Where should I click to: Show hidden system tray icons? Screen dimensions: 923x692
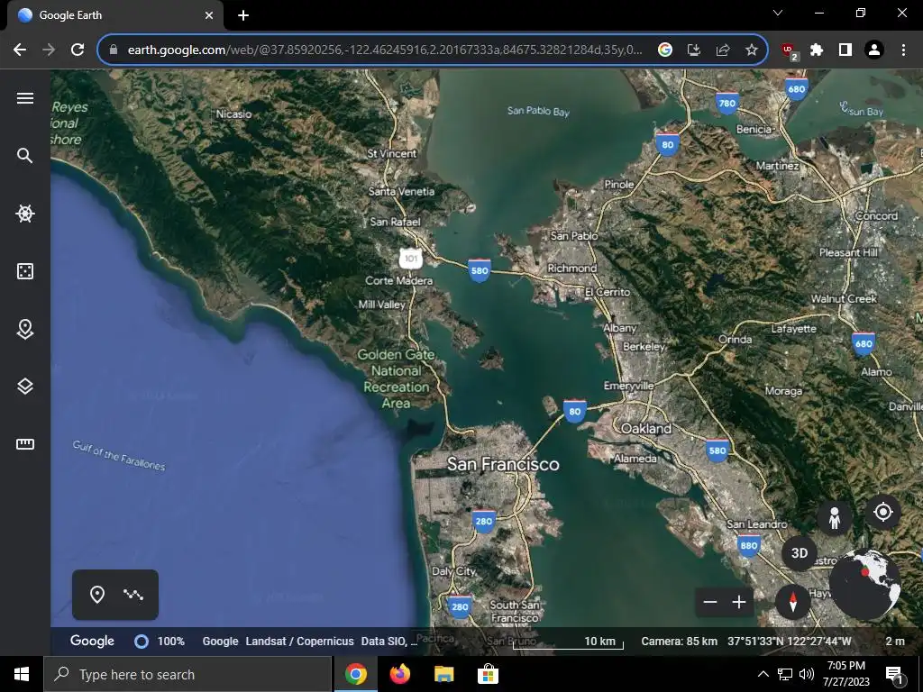763,674
